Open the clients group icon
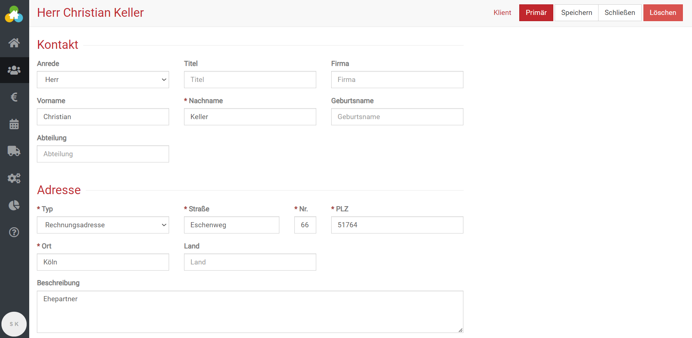This screenshot has width=692, height=338. [14, 70]
